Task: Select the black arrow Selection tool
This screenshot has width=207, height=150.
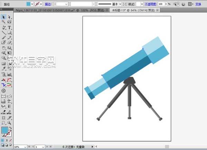Action: tap(3, 17)
